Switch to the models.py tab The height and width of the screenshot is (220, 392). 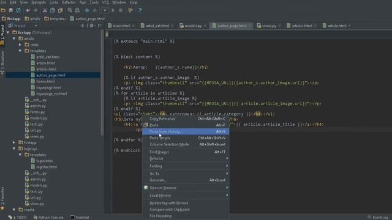click(193, 26)
